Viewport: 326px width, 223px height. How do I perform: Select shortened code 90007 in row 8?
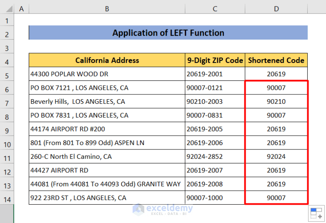click(x=276, y=115)
